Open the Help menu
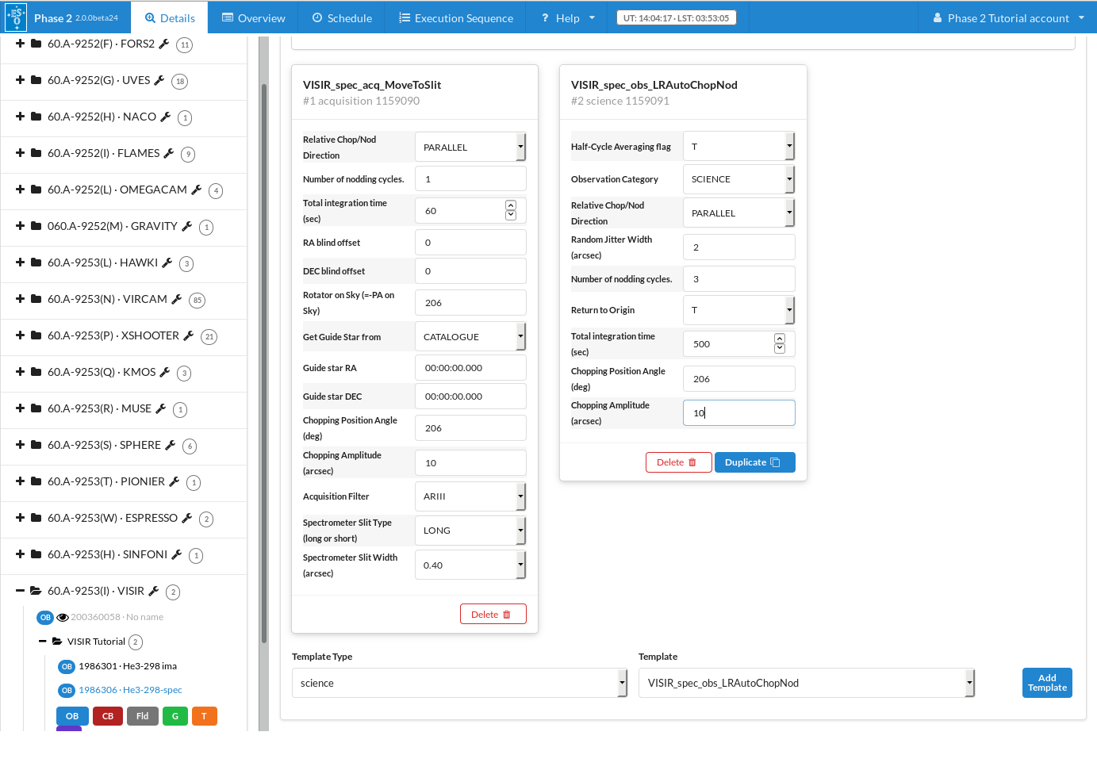The image size is (1097, 774). (568, 17)
